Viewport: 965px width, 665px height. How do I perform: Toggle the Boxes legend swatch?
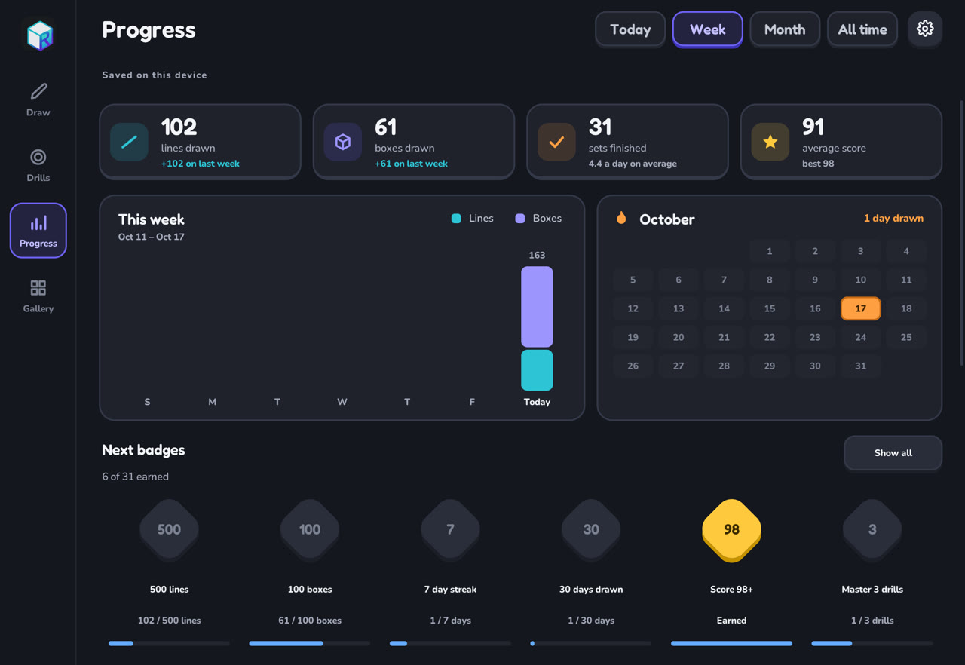520,219
